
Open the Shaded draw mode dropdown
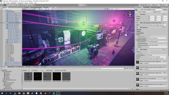pos(27,9)
